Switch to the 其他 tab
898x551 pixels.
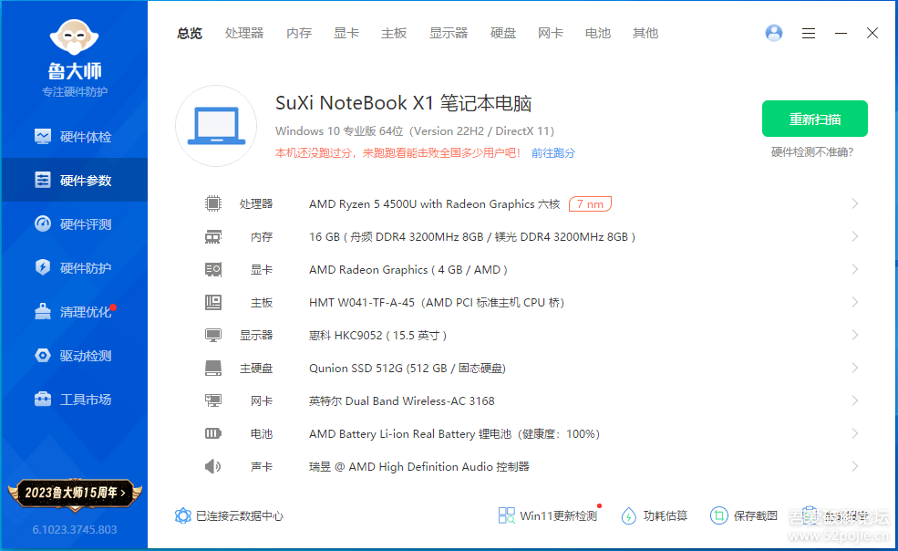coord(645,33)
